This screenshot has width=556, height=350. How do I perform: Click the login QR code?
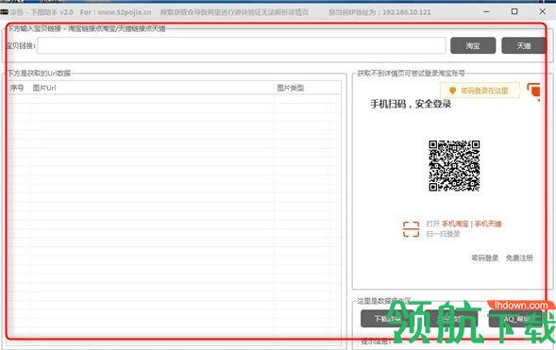(x=454, y=166)
